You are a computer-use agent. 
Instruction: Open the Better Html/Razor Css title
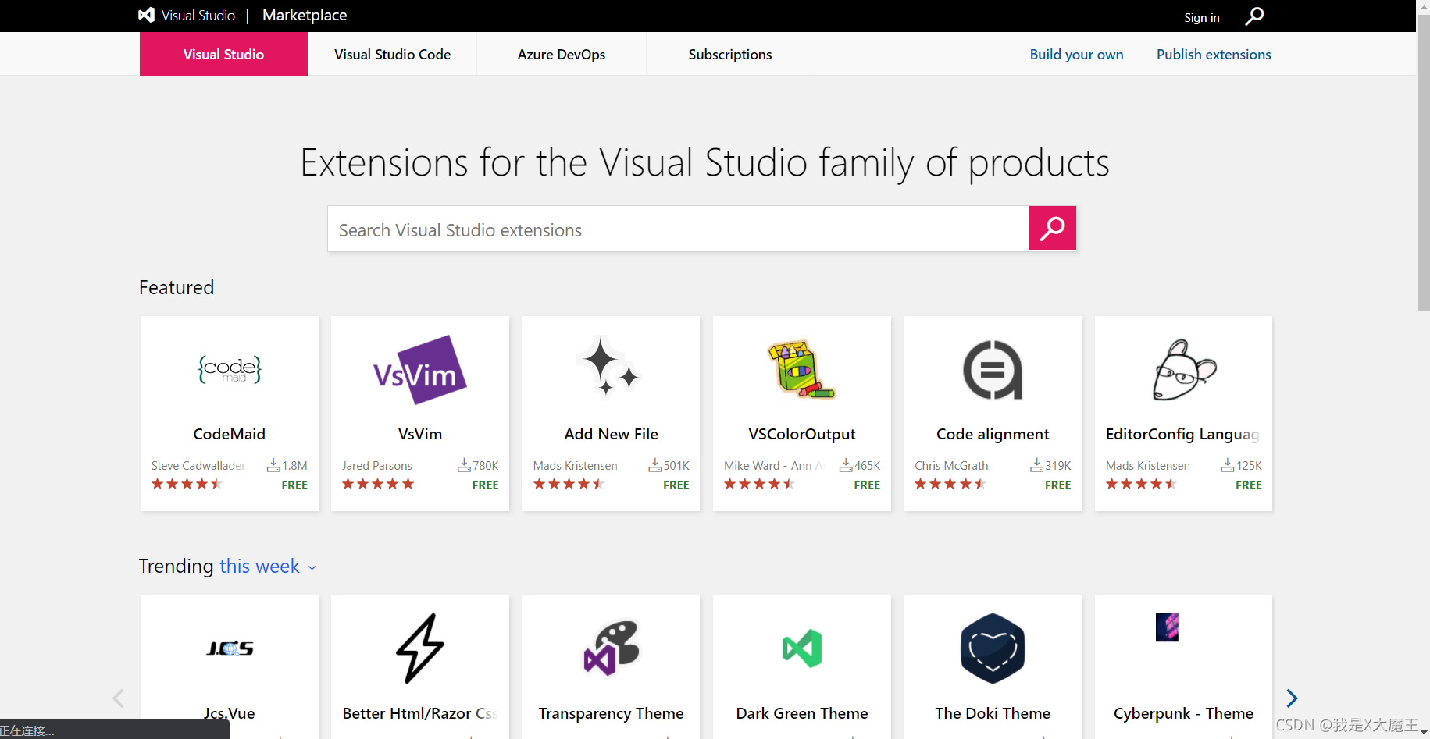pyautogui.click(x=420, y=713)
